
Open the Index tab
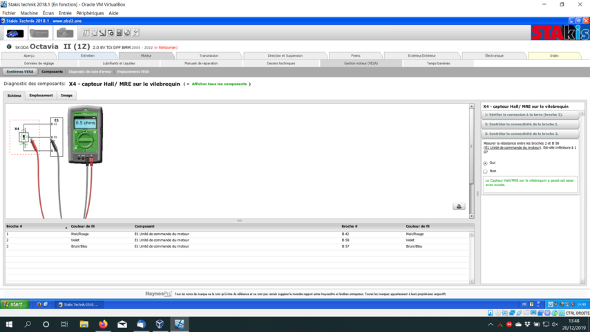click(x=554, y=56)
